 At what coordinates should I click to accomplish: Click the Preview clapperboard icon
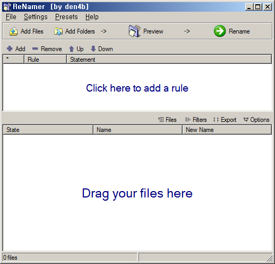[x=135, y=31]
